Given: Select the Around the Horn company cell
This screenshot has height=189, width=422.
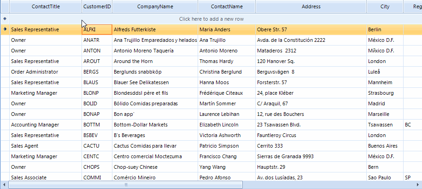Looking at the screenshot, I should [x=155, y=61].
